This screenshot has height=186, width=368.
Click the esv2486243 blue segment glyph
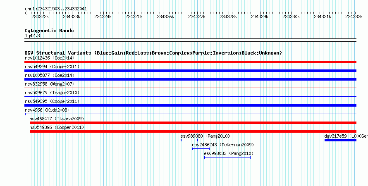(201, 149)
